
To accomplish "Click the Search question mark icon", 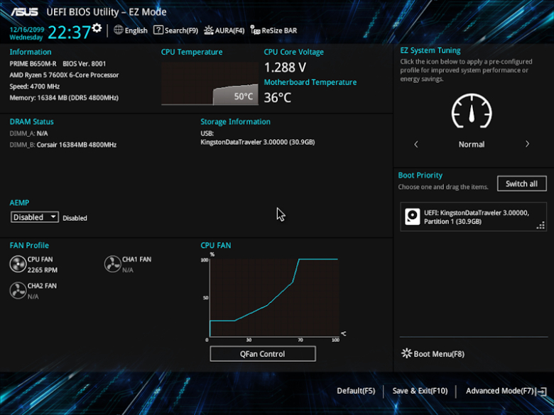I will pyautogui.click(x=158, y=31).
